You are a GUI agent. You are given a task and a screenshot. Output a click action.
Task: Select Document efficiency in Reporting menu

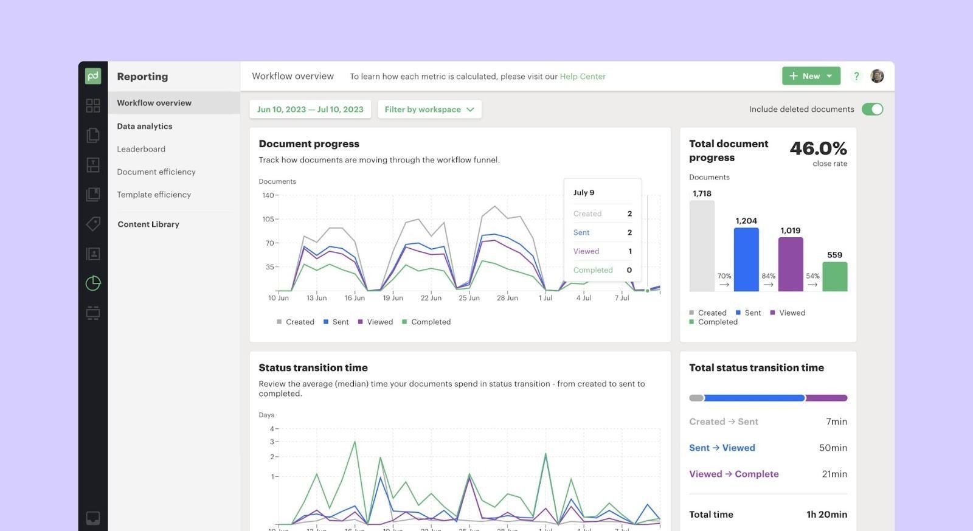click(x=156, y=172)
